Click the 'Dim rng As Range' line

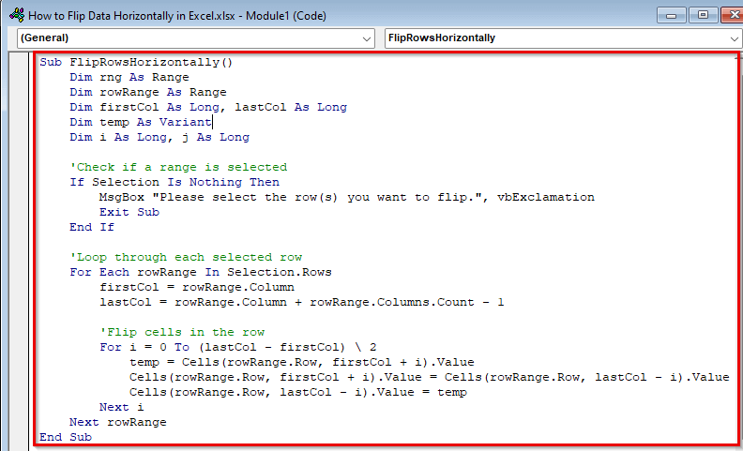click(x=129, y=77)
